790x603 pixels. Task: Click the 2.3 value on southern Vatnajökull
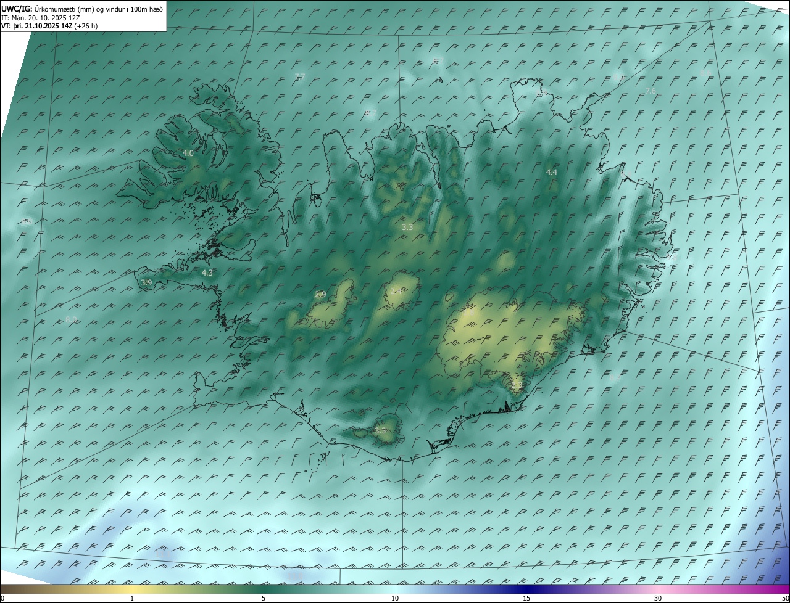click(517, 385)
